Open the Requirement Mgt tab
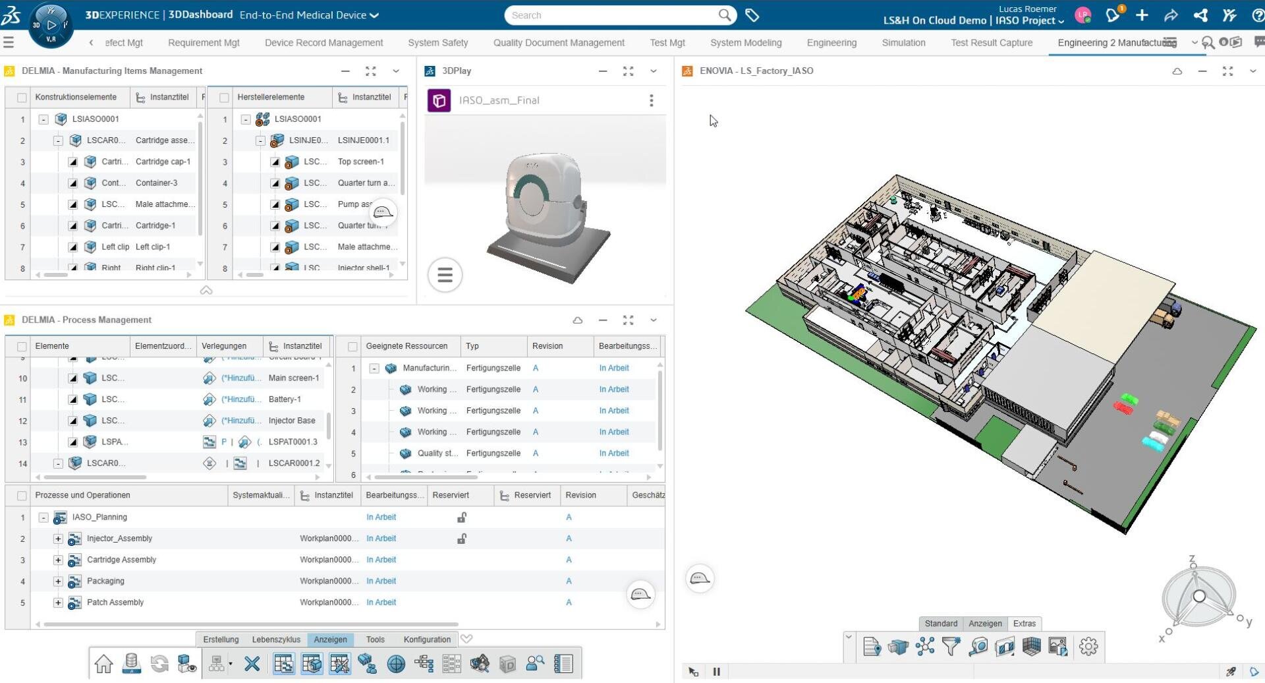This screenshot has height=683, width=1265. (x=204, y=43)
